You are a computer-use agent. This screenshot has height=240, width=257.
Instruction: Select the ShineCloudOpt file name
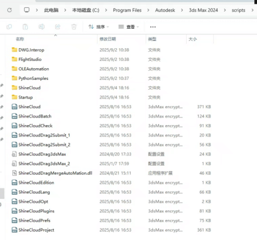[x=33, y=202]
